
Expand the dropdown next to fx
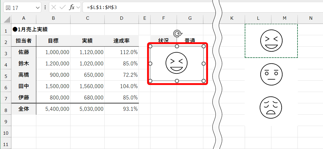click(x=78, y=7)
